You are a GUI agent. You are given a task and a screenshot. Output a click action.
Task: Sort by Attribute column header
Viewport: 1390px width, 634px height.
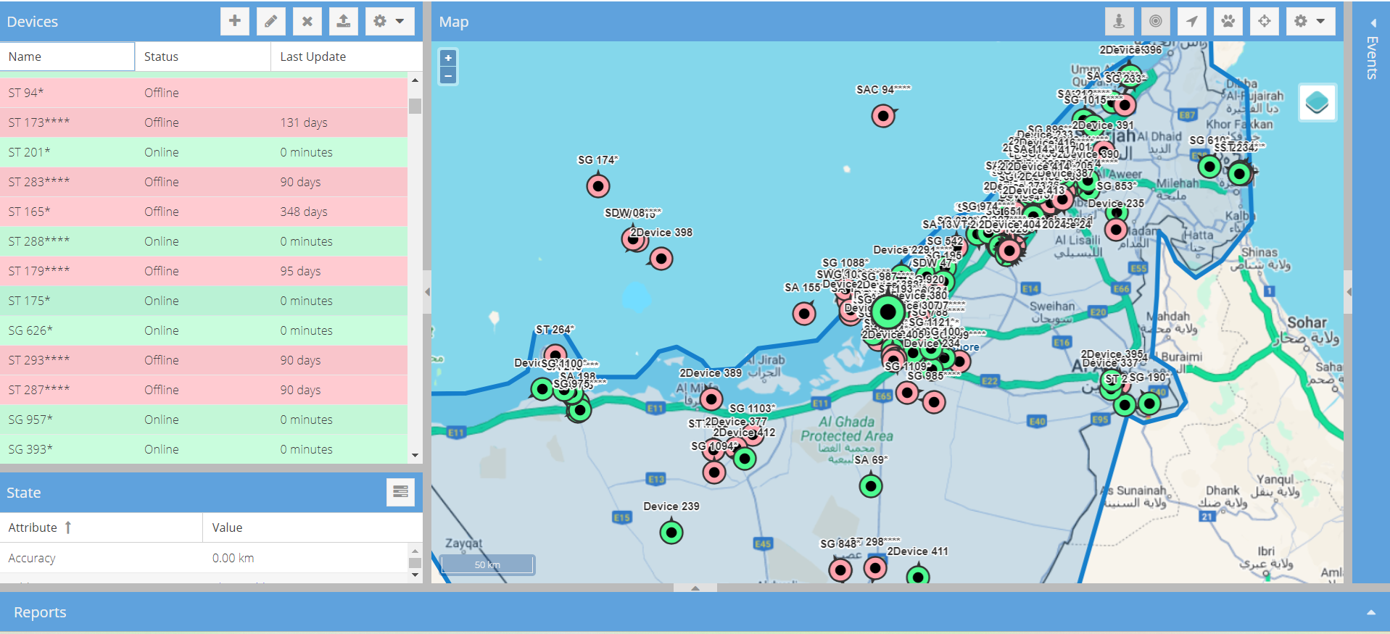(102, 527)
